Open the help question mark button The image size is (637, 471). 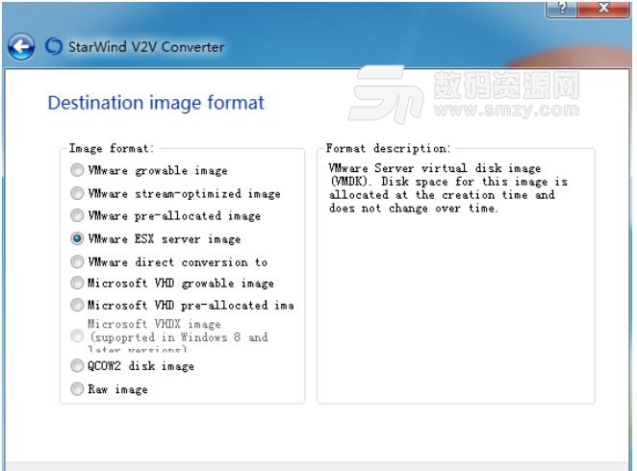tap(562, 8)
